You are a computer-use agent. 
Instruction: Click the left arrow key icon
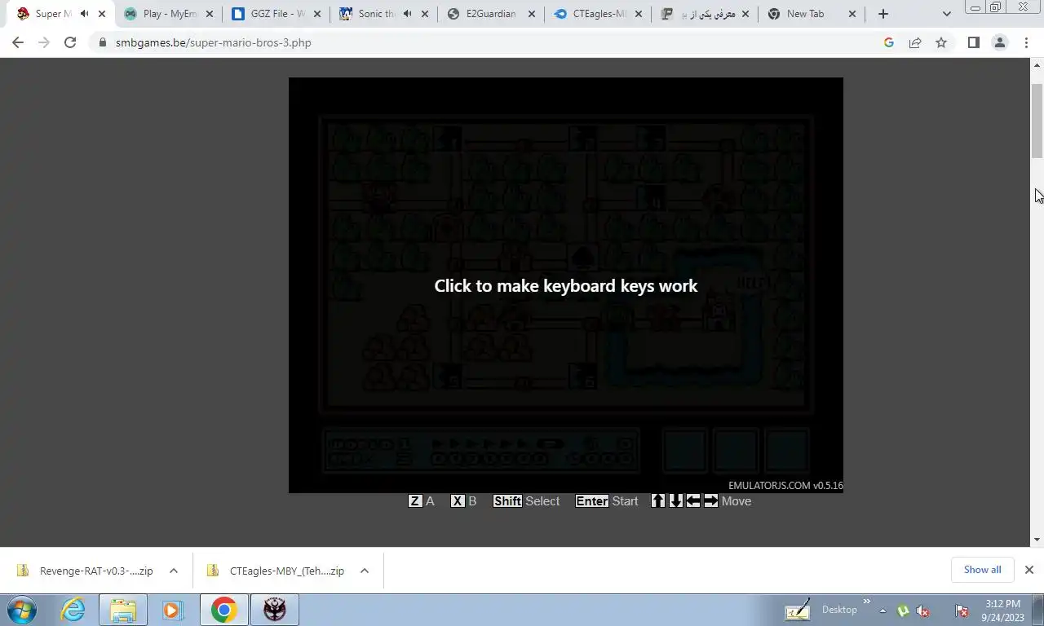pyautogui.click(x=693, y=500)
